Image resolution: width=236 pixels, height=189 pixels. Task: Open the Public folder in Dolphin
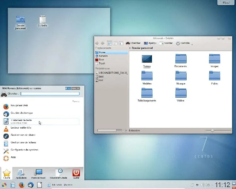click(x=215, y=78)
